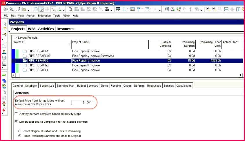Open Print Preview from toolbar

tap(12, 9)
